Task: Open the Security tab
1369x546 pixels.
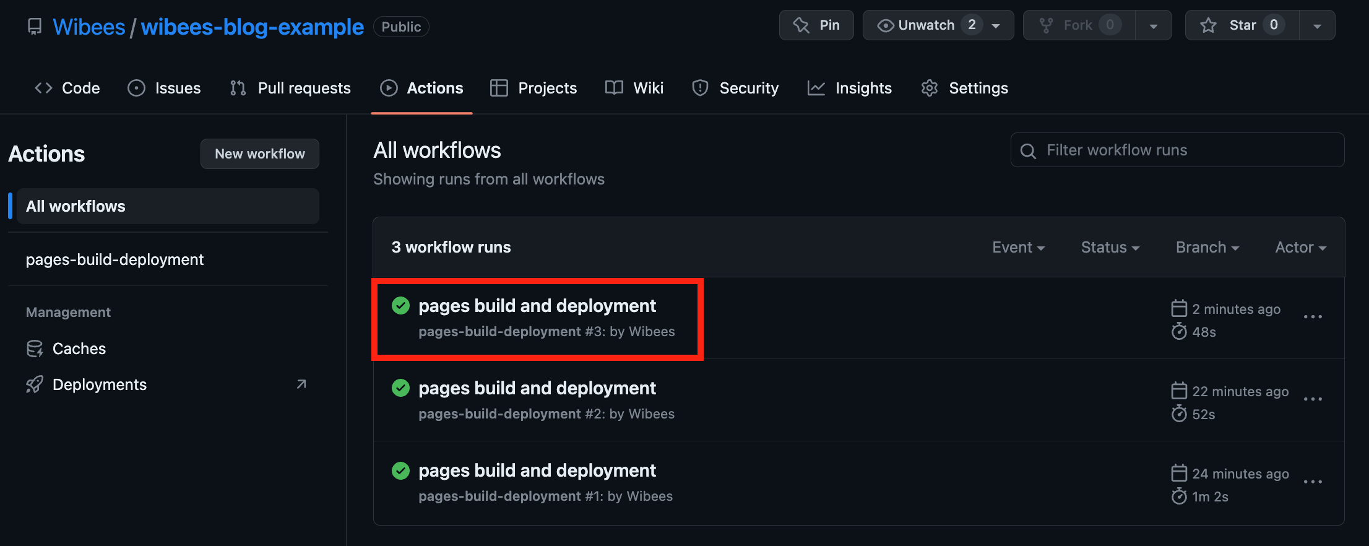Action: point(735,88)
